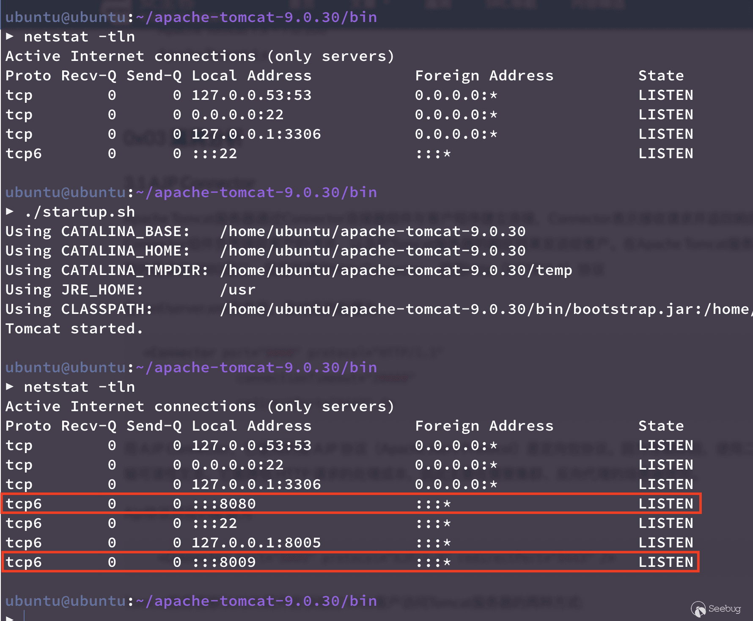This screenshot has width=753, height=621.
Task: Select the ':::8009' local address entry
Action: point(224,562)
